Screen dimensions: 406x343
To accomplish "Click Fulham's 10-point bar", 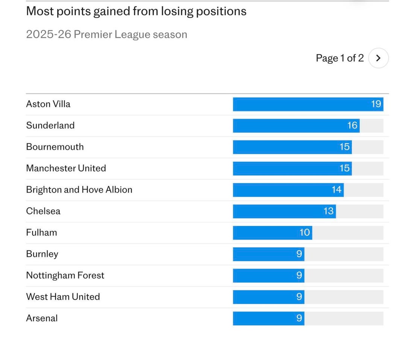I will (272, 233).
